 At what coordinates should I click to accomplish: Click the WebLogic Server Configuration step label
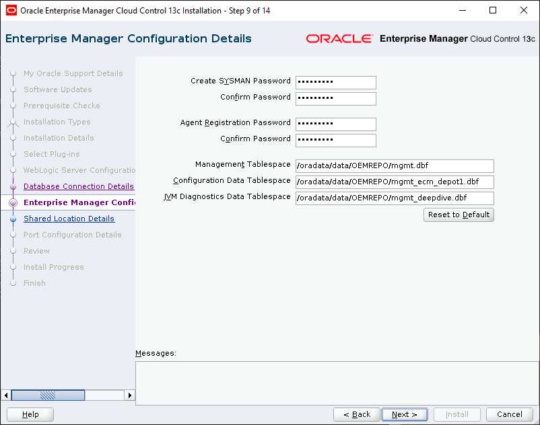79,170
